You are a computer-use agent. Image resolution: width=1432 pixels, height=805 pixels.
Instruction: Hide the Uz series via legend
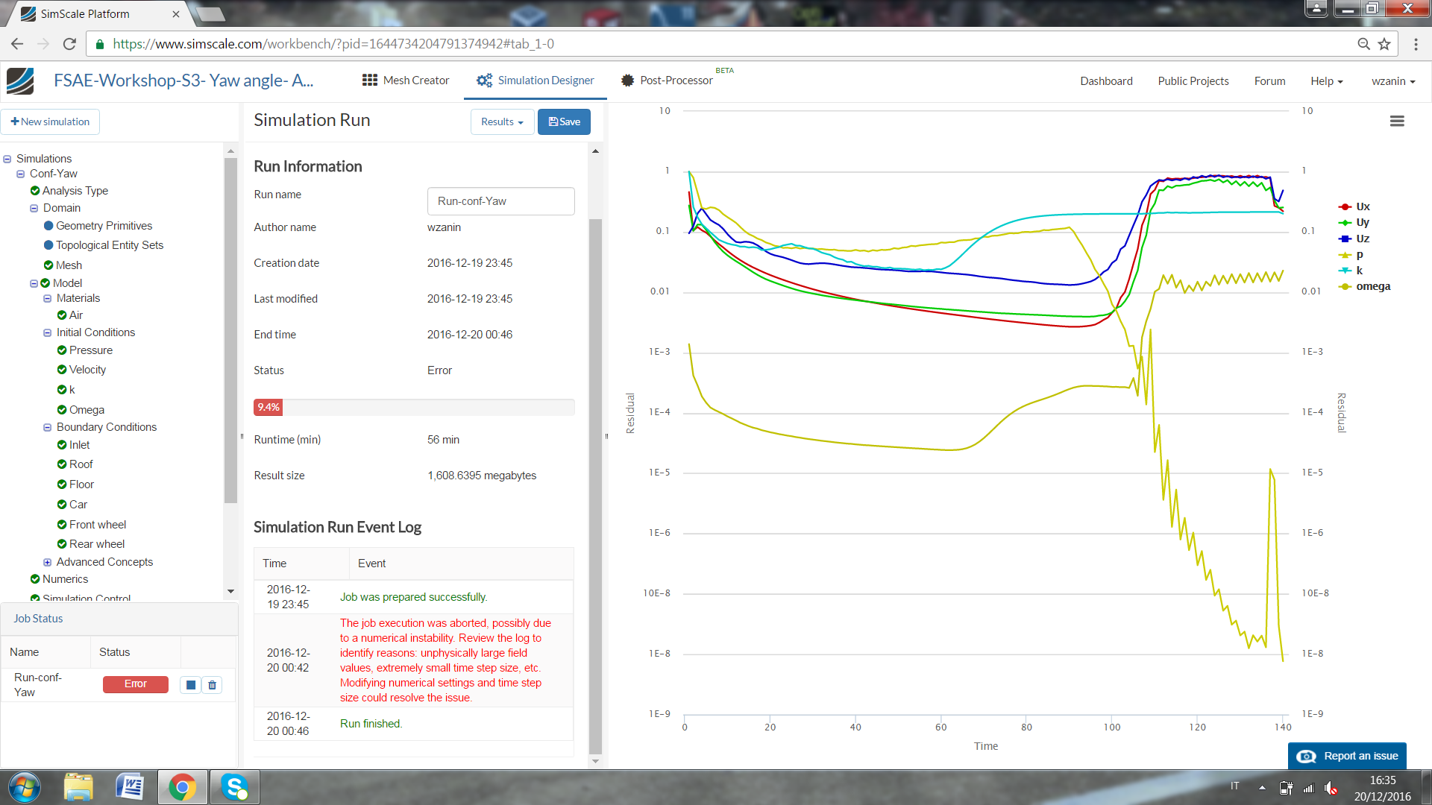1362,239
